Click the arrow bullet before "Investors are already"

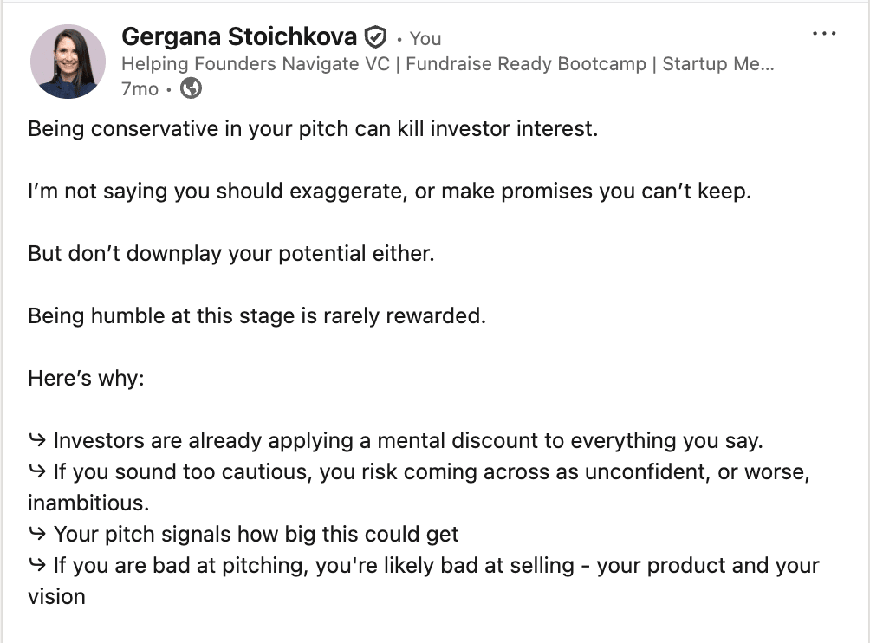pos(37,440)
